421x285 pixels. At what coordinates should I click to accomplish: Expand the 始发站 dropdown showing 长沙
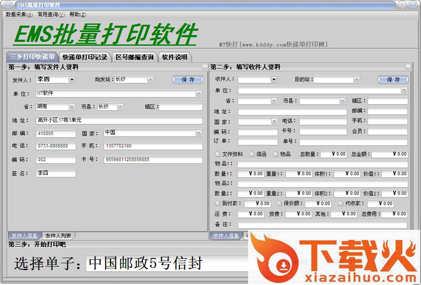click(150, 79)
